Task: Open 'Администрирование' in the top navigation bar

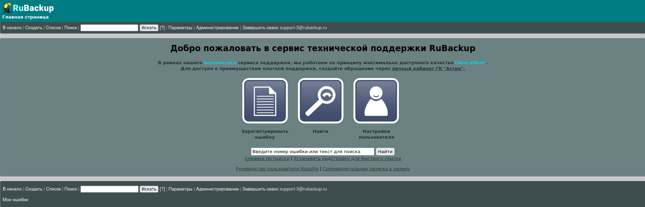Action: coord(217,28)
